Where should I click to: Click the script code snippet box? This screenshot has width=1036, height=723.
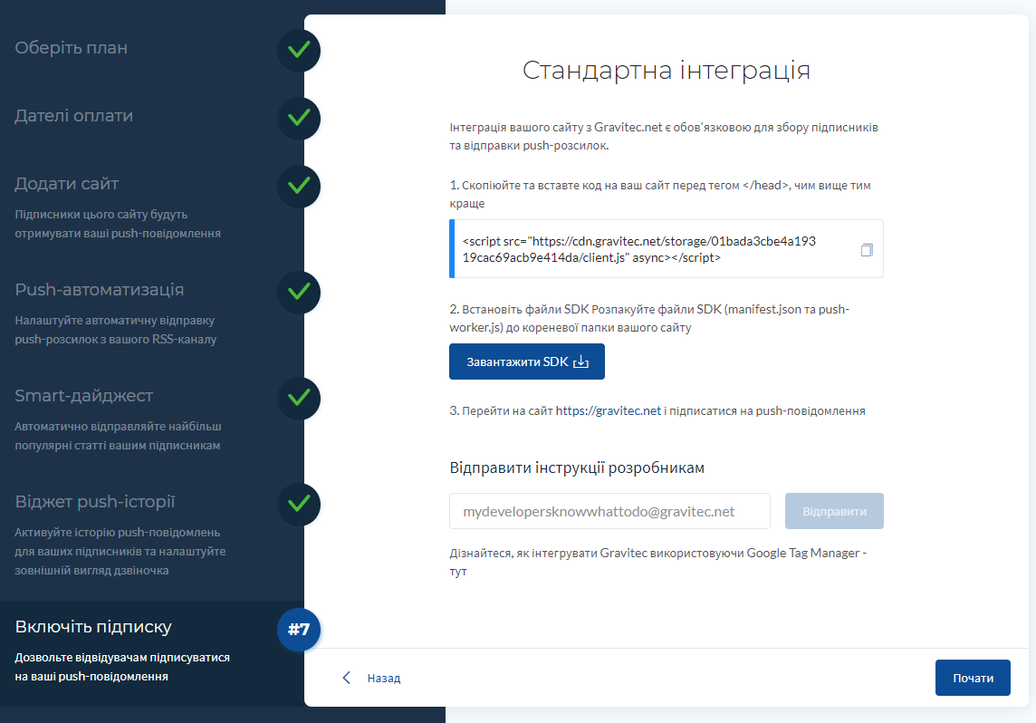666,249
